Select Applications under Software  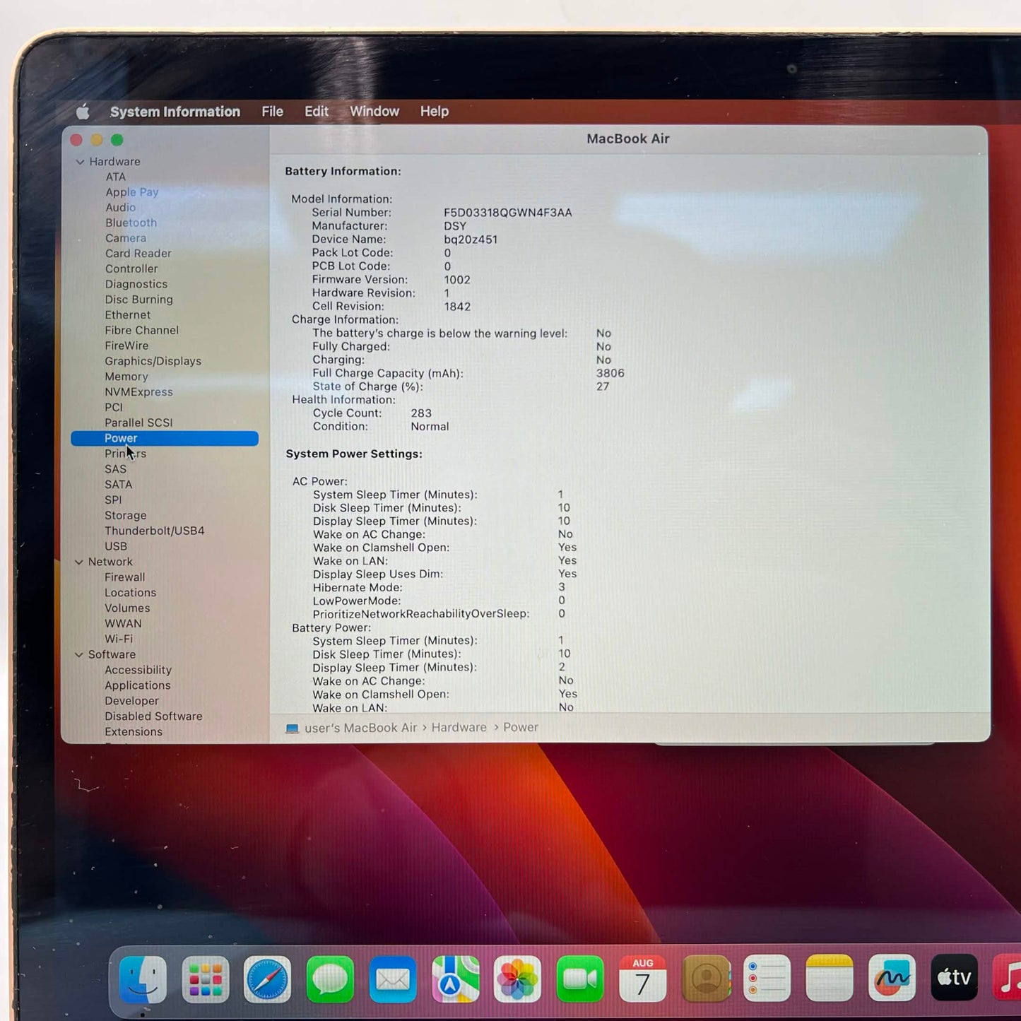coord(138,686)
